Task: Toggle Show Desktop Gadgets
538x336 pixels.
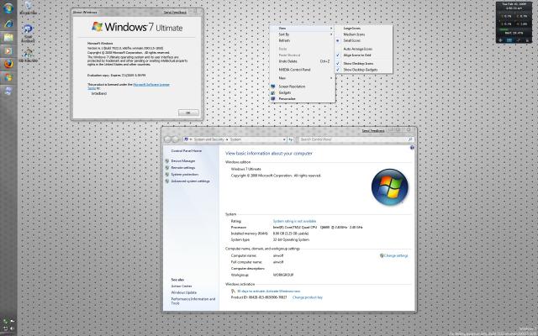Action: click(x=361, y=70)
